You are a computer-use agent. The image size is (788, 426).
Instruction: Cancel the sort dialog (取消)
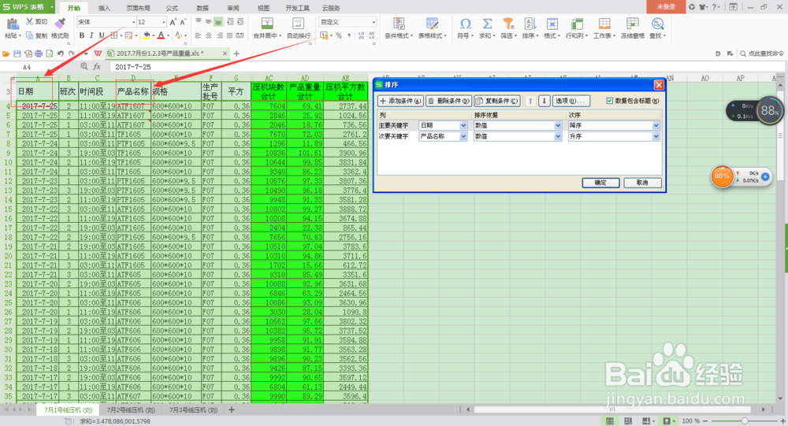tap(642, 183)
